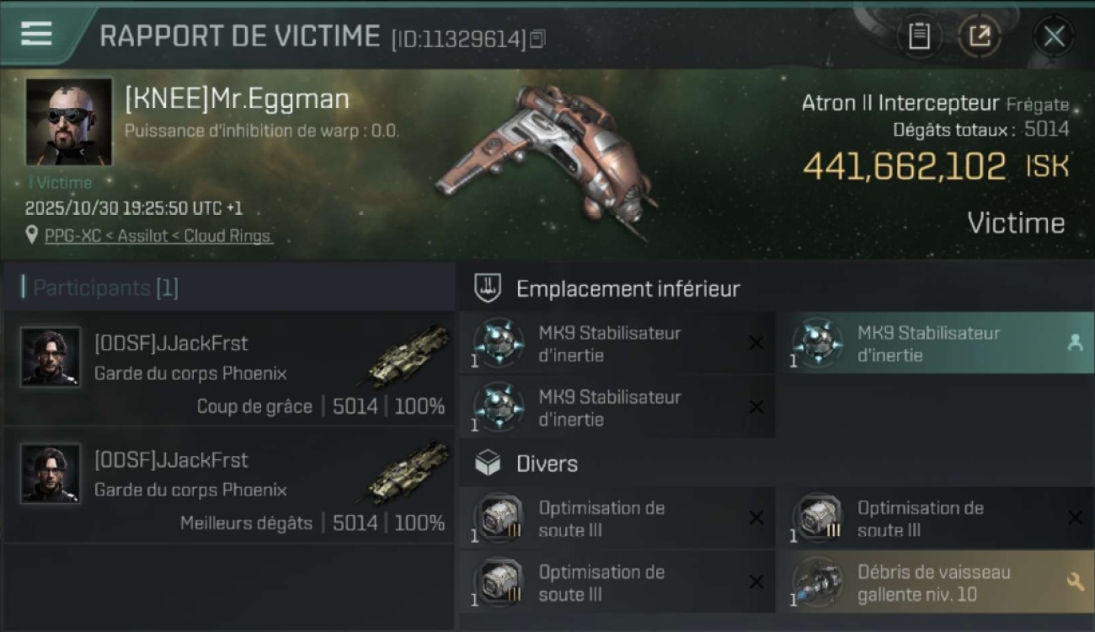
Task: Click the wrench icon on Débris de vaisseau
Action: pos(1075,581)
